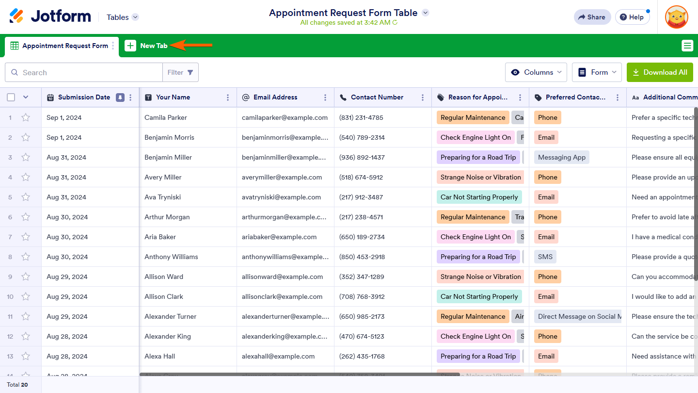698x393 pixels.
Task: Star the Camila Parker row
Action: click(26, 117)
